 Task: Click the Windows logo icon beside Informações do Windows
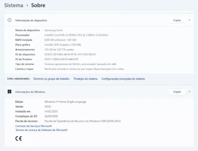pyautogui.click(x=9, y=92)
